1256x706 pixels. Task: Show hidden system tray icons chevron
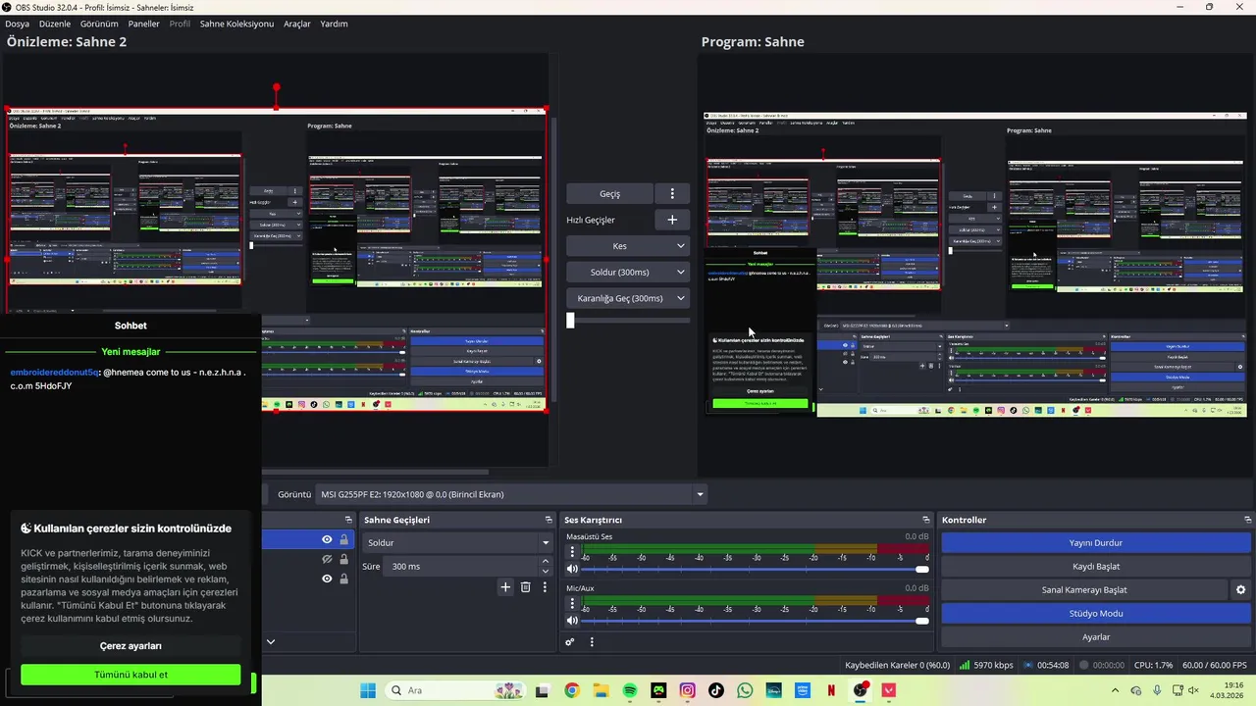[x=1115, y=690]
